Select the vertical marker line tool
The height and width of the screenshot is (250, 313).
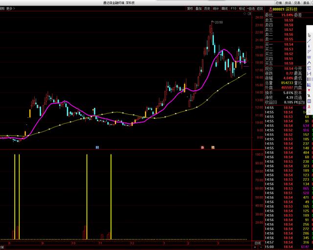309,47
